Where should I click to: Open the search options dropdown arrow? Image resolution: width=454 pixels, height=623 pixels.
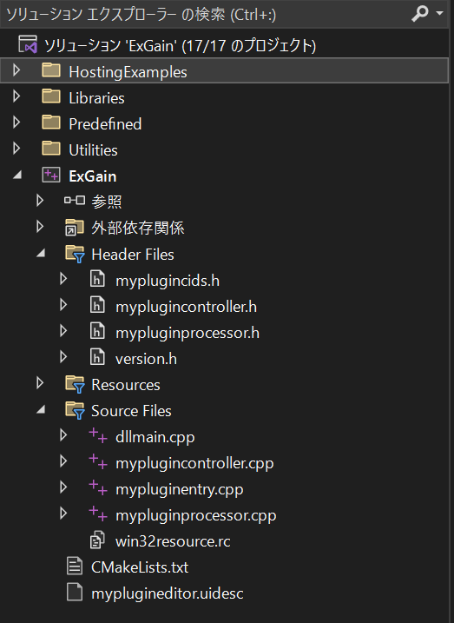pyautogui.click(x=439, y=13)
